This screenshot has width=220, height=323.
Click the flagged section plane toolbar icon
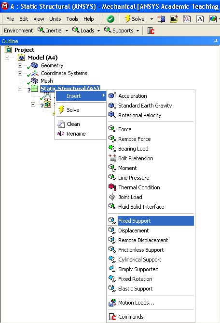click(161, 19)
